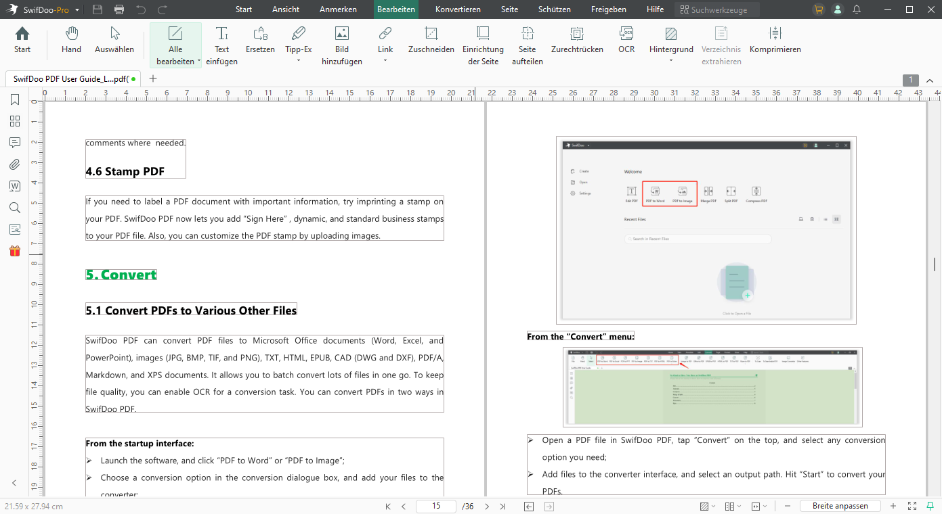The width and height of the screenshot is (942, 514).
Task: Click the red gift box icon
Action: point(15,251)
